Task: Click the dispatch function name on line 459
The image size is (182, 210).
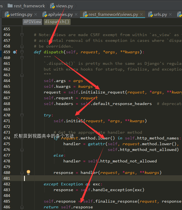Action: 54,52
